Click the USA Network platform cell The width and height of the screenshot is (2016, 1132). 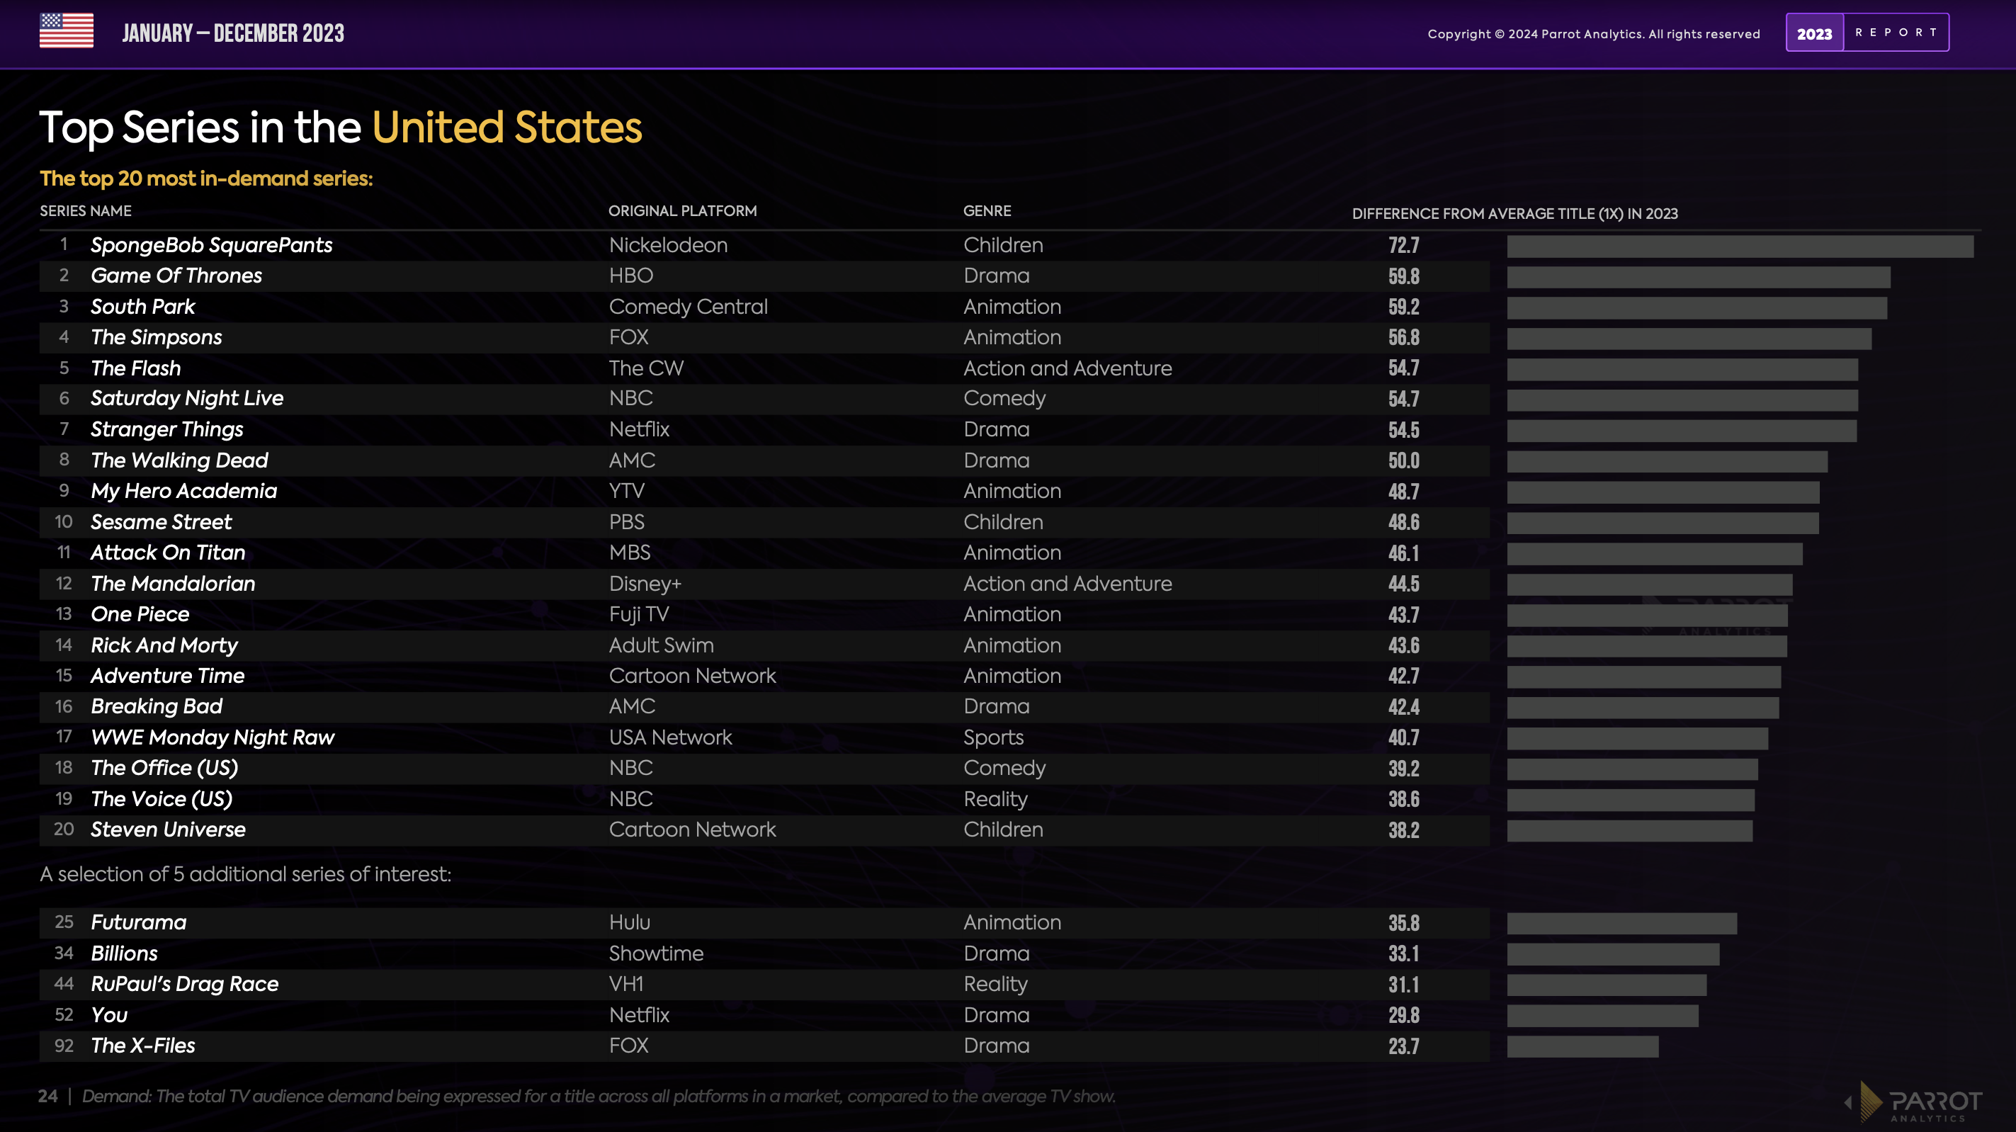pos(671,738)
